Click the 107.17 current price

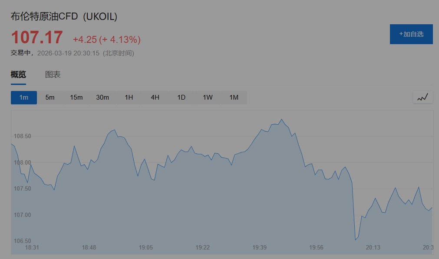37,38
